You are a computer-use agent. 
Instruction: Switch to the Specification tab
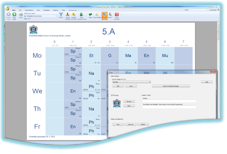pyautogui.click(x=29, y=10)
